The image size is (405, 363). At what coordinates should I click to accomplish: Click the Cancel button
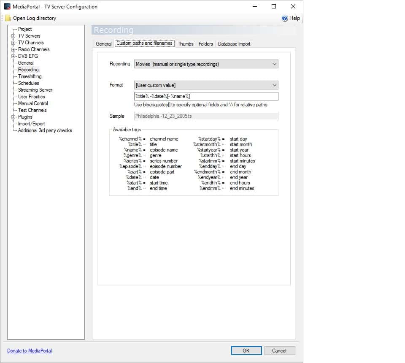point(279,351)
